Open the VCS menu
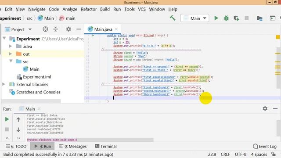 click(142, 9)
